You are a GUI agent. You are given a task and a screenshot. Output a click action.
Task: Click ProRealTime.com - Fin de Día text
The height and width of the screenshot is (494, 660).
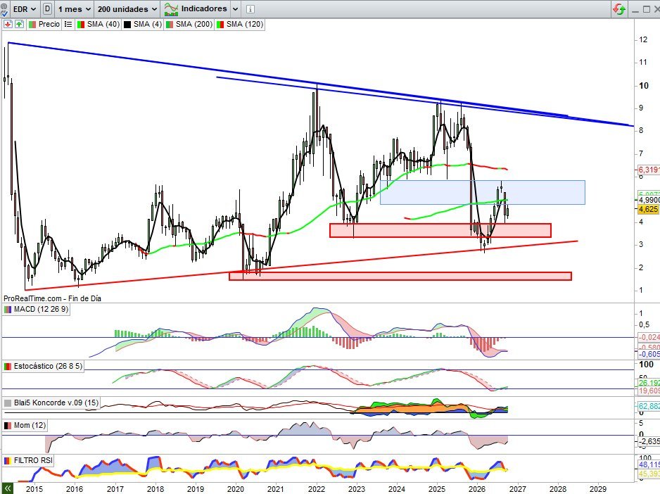click(x=53, y=298)
